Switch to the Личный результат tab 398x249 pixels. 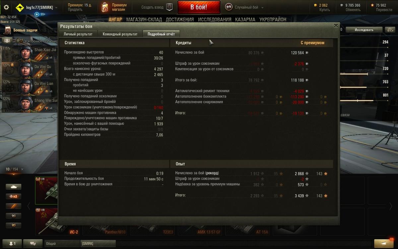click(78, 34)
